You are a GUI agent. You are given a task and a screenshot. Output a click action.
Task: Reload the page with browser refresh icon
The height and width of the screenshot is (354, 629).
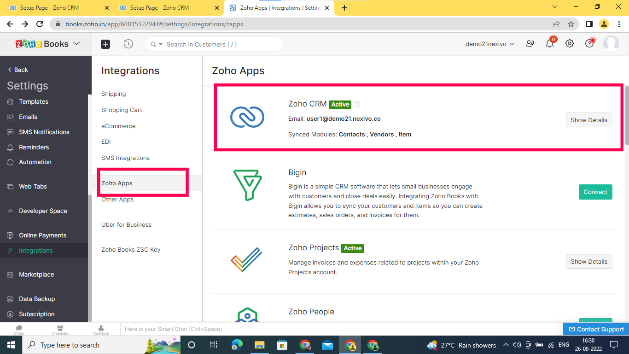(x=40, y=24)
